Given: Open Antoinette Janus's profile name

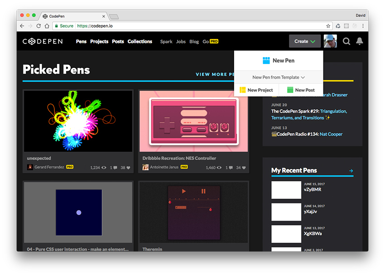Looking at the screenshot, I should tap(164, 167).
